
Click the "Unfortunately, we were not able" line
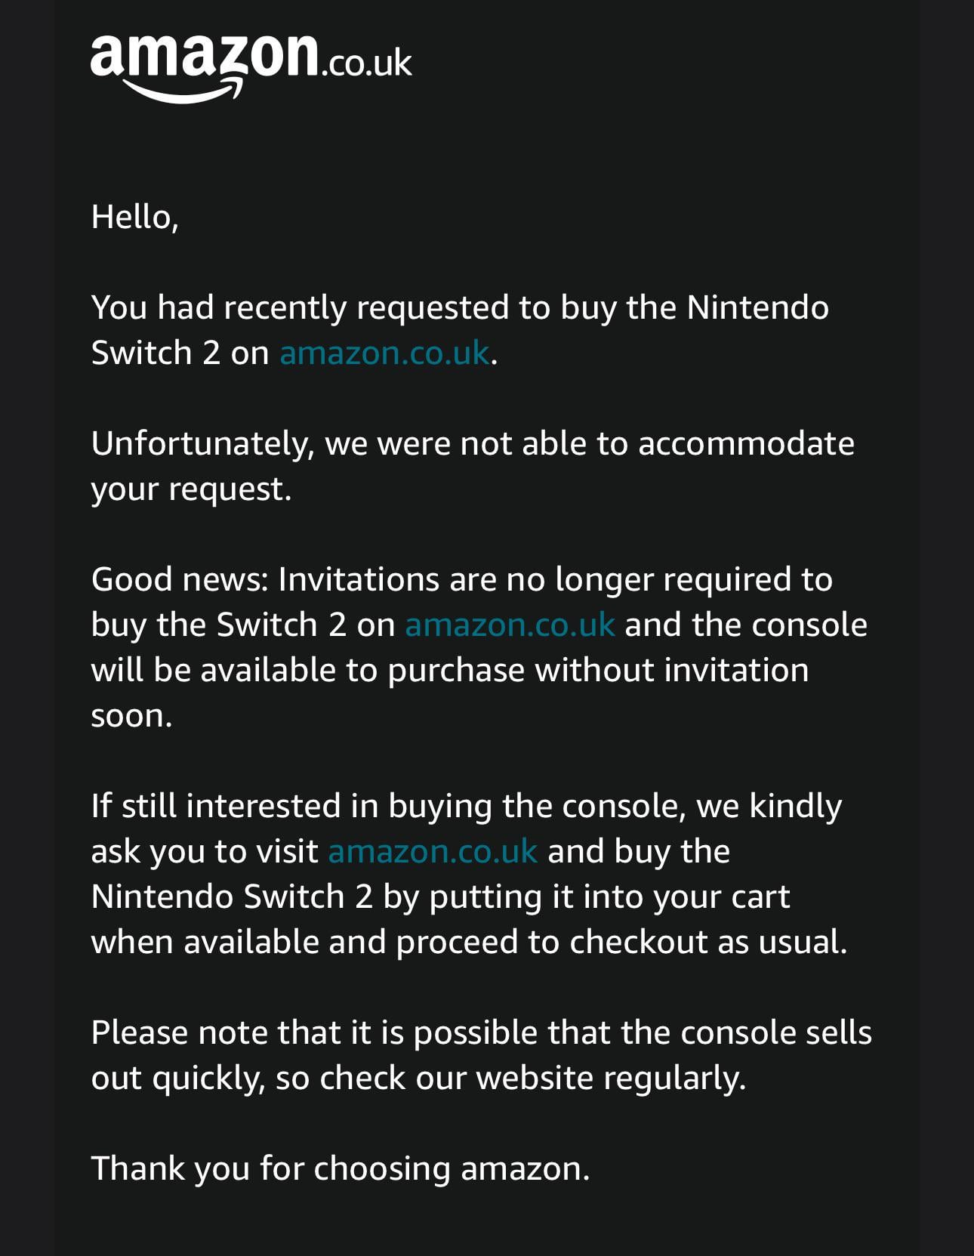pyautogui.click(x=473, y=444)
